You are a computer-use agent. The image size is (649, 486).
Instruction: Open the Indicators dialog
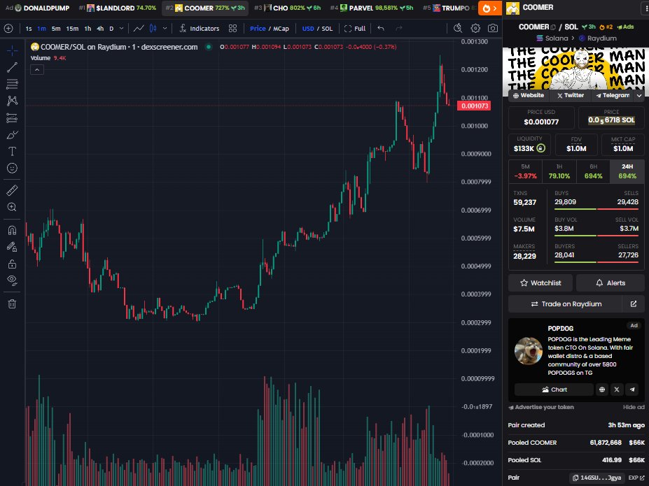click(200, 29)
